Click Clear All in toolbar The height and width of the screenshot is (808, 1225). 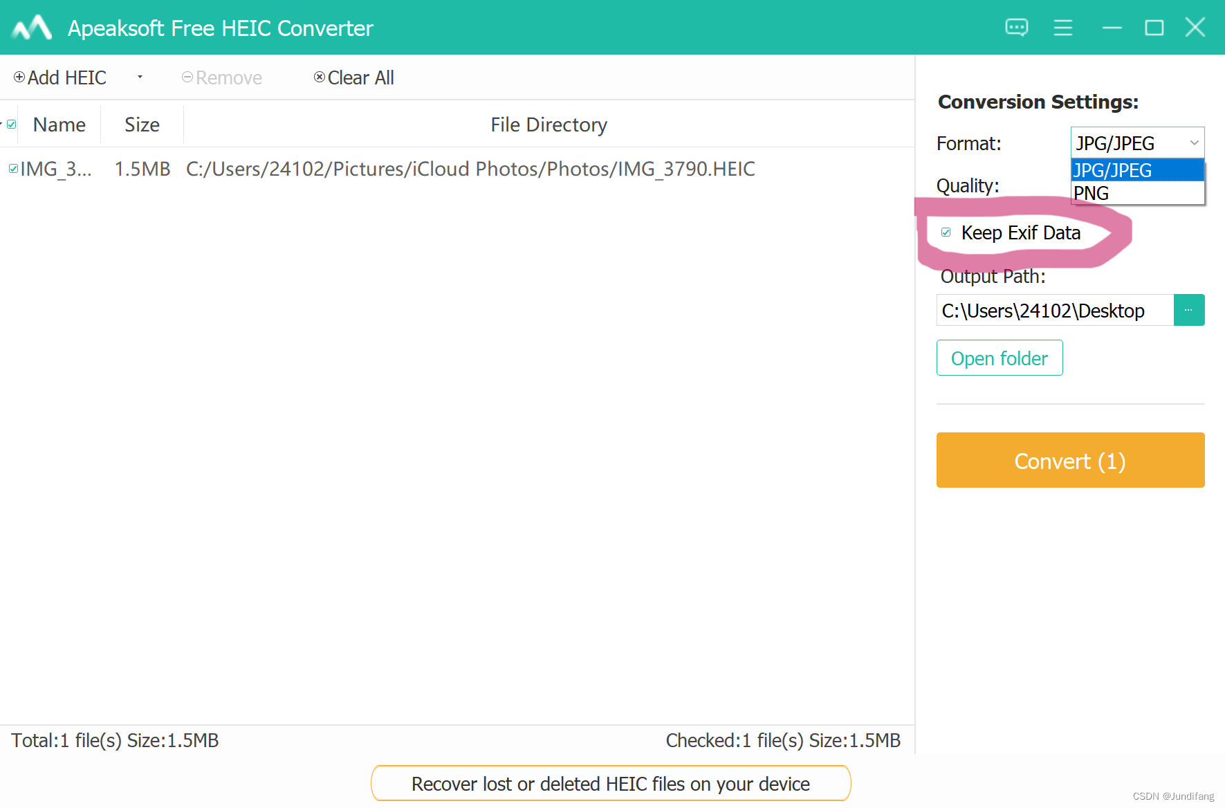pyautogui.click(x=354, y=77)
